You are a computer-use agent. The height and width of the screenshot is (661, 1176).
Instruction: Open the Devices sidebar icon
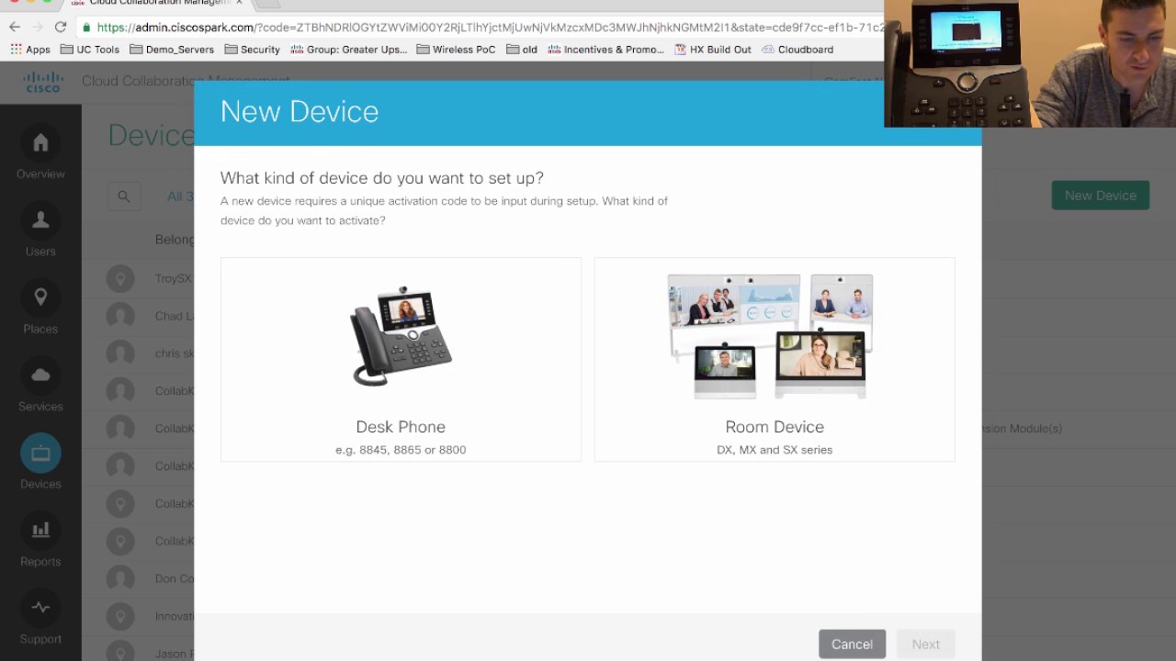pos(40,453)
